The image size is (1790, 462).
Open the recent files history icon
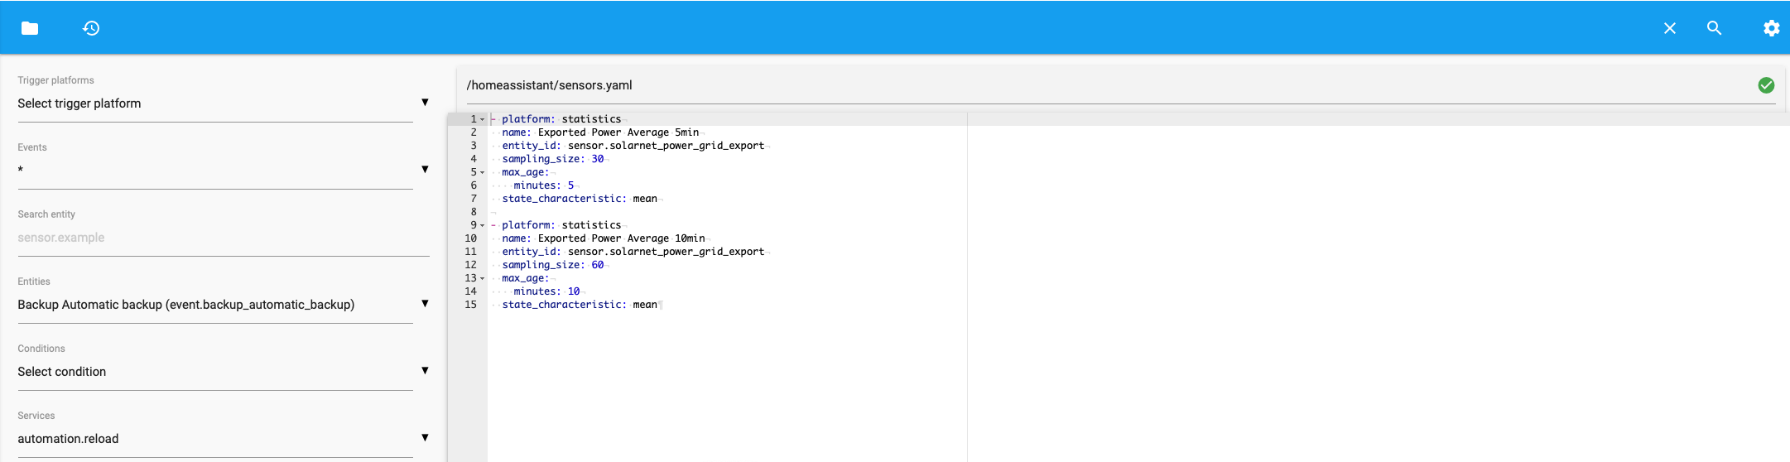[91, 28]
